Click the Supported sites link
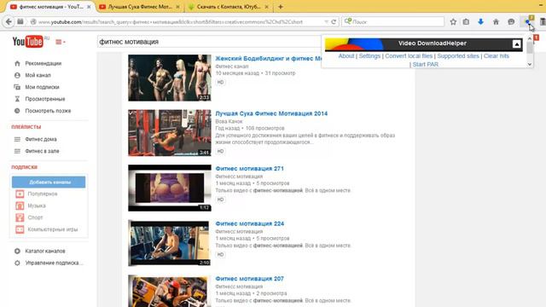 click(458, 56)
